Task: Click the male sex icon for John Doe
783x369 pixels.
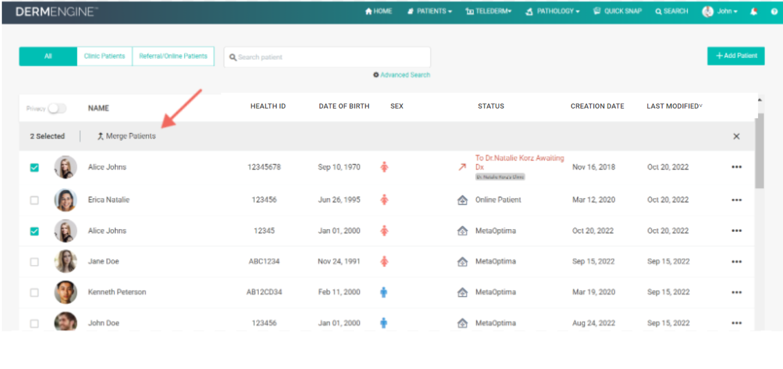Action: (384, 323)
